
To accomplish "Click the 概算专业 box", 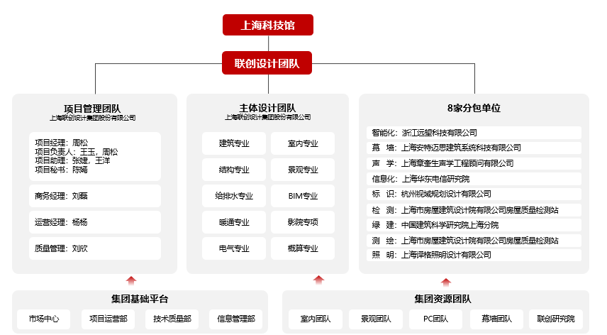I will [303, 248].
